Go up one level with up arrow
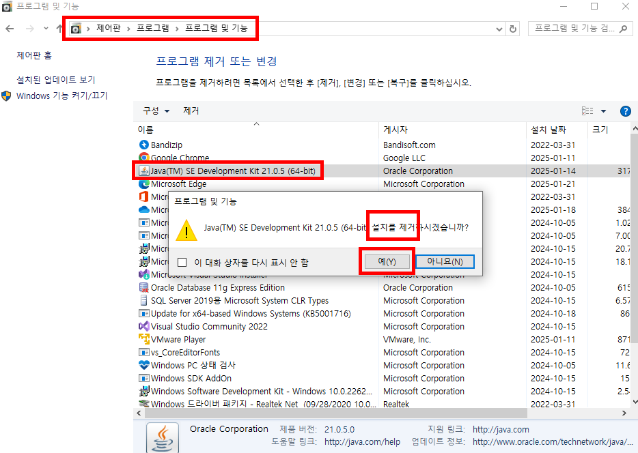This screenshot has width=638, height=453. click(x=59, y=29)
